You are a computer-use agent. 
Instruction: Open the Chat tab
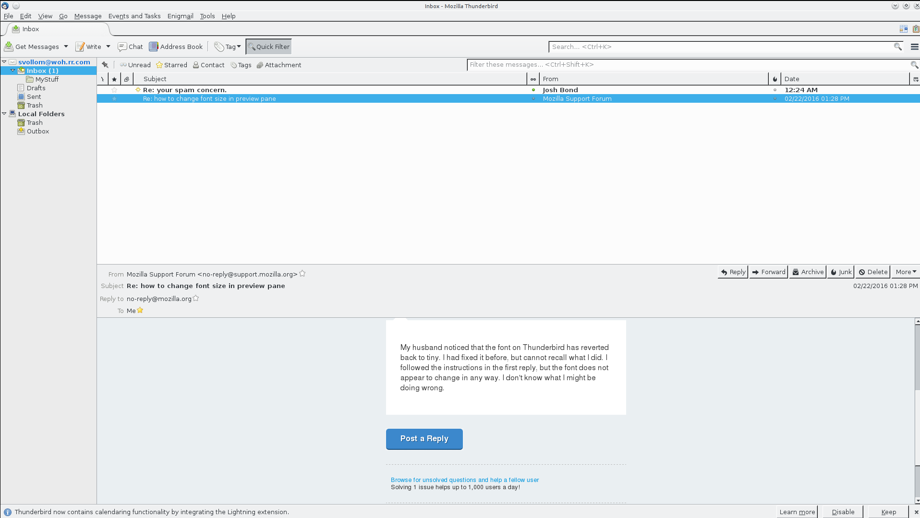point(130,47)
